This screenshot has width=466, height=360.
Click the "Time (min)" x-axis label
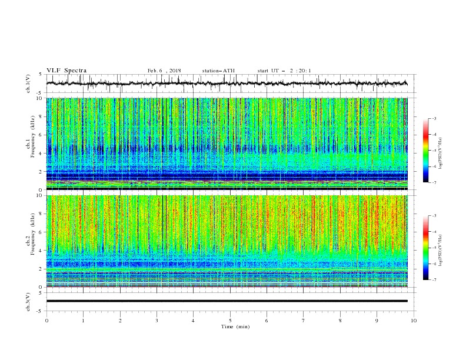(235, 326)
